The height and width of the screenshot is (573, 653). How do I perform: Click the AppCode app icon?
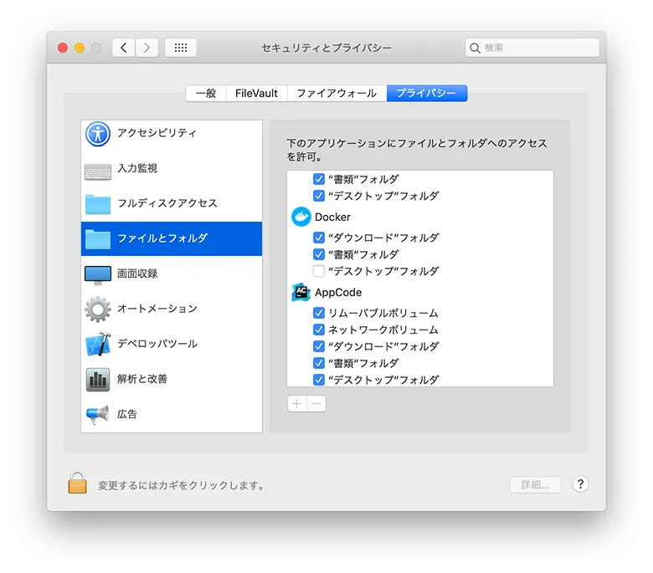tap(301, 292)
